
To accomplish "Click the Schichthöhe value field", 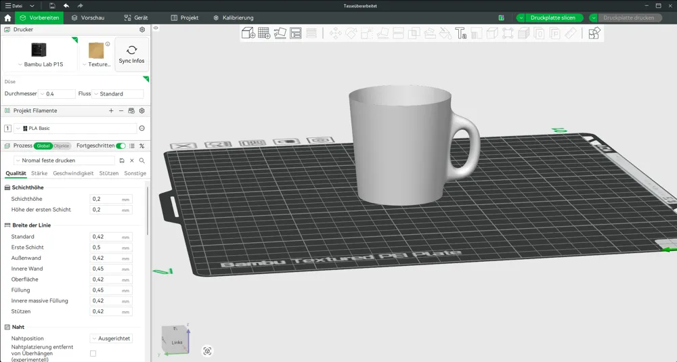I will click(111, 199).
